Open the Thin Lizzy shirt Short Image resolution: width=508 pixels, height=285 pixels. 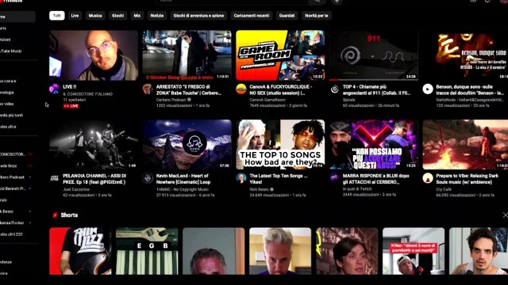point(80,251)
